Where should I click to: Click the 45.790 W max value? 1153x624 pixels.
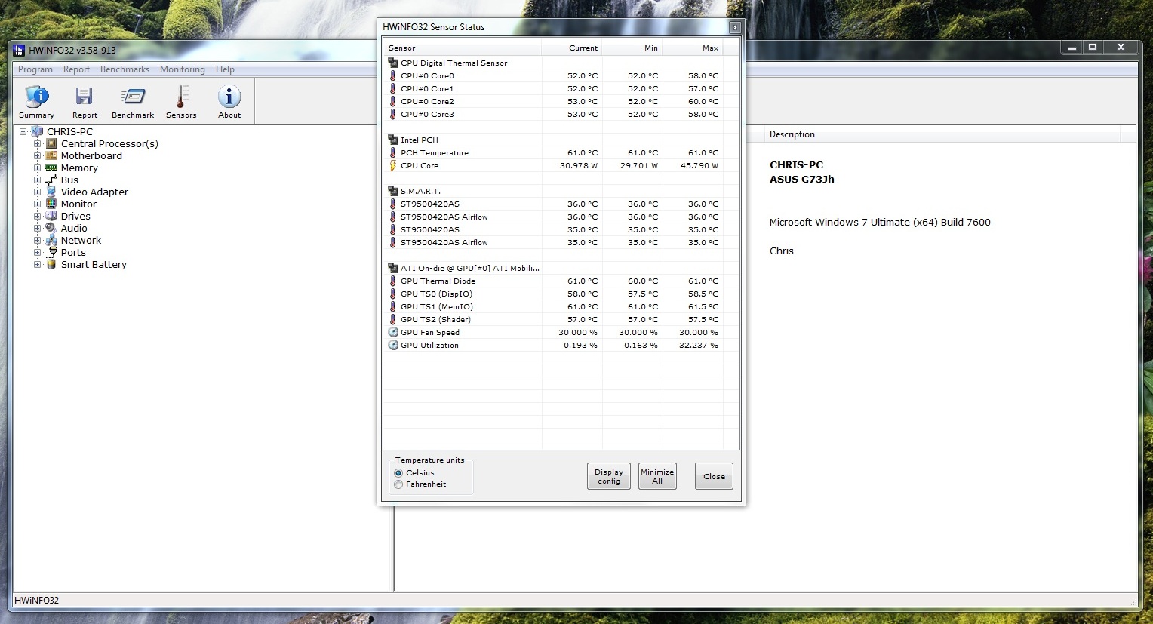[x=699, y=165]
